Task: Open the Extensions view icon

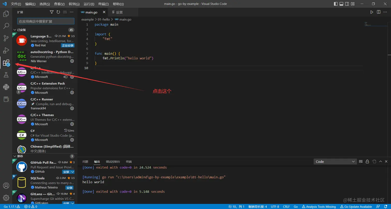Action: coord(6,63)
